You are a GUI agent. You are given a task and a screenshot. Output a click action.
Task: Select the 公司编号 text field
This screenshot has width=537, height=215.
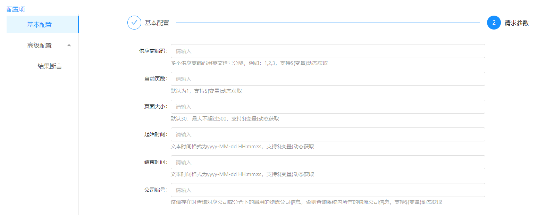(328, 190)
